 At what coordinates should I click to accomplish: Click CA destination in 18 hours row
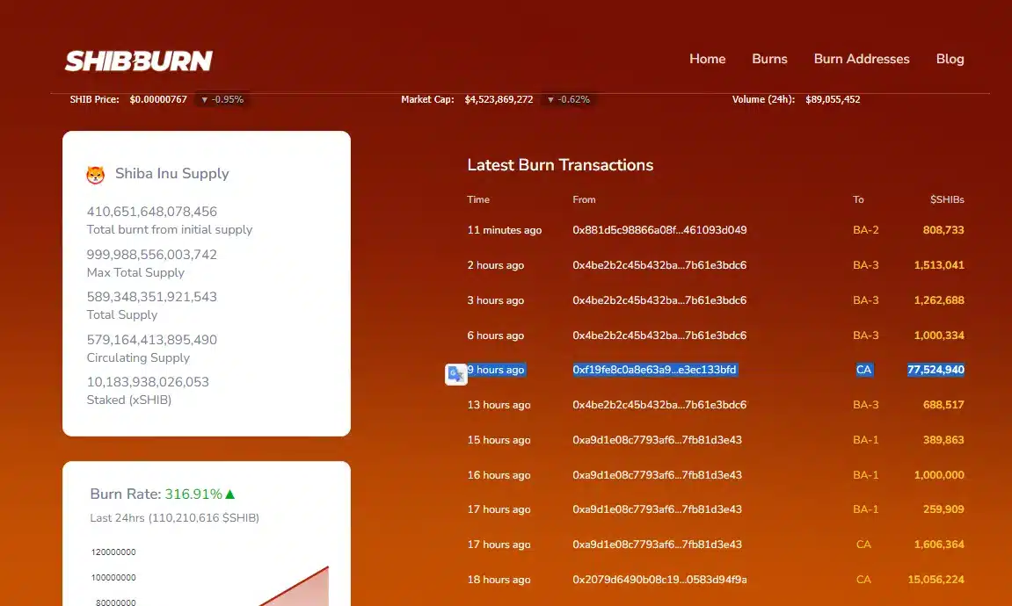[x=863, y=580]
